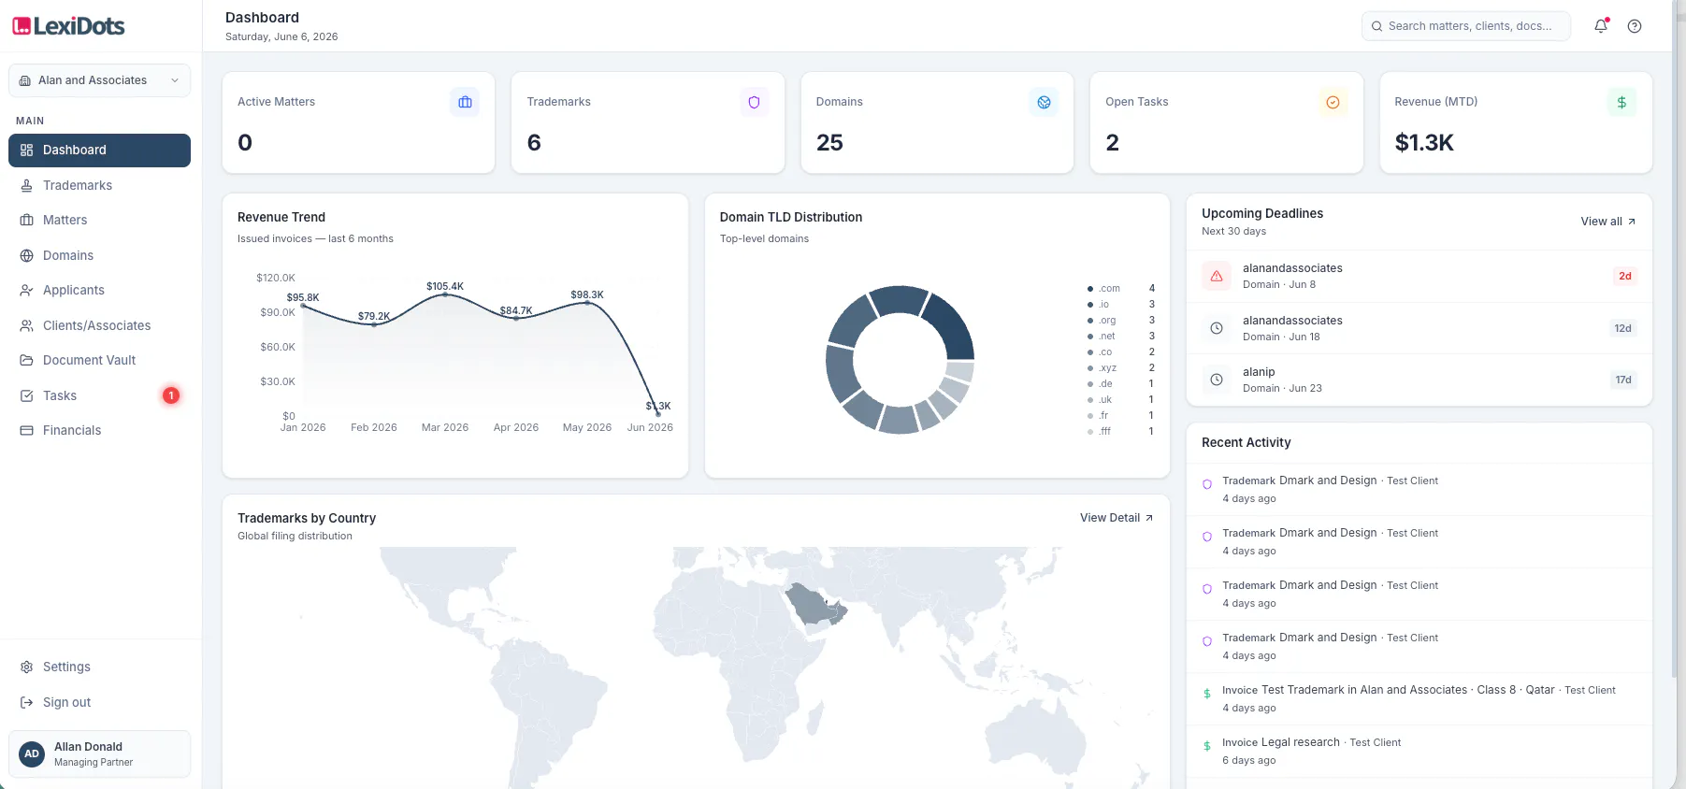The height and width of the screenshot is (789, 1686).
Task: Open the notifications bell
Action: pos(1601,26)
